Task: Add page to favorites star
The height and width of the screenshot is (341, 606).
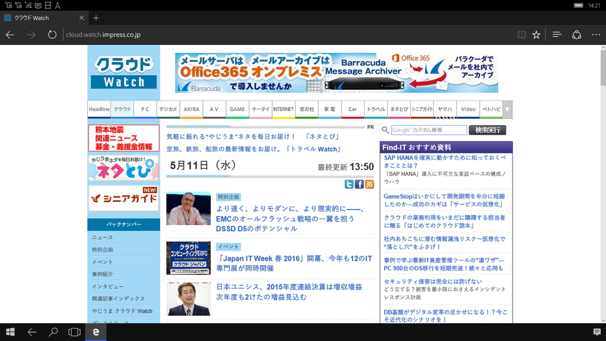Action: [x=536, y=35]
